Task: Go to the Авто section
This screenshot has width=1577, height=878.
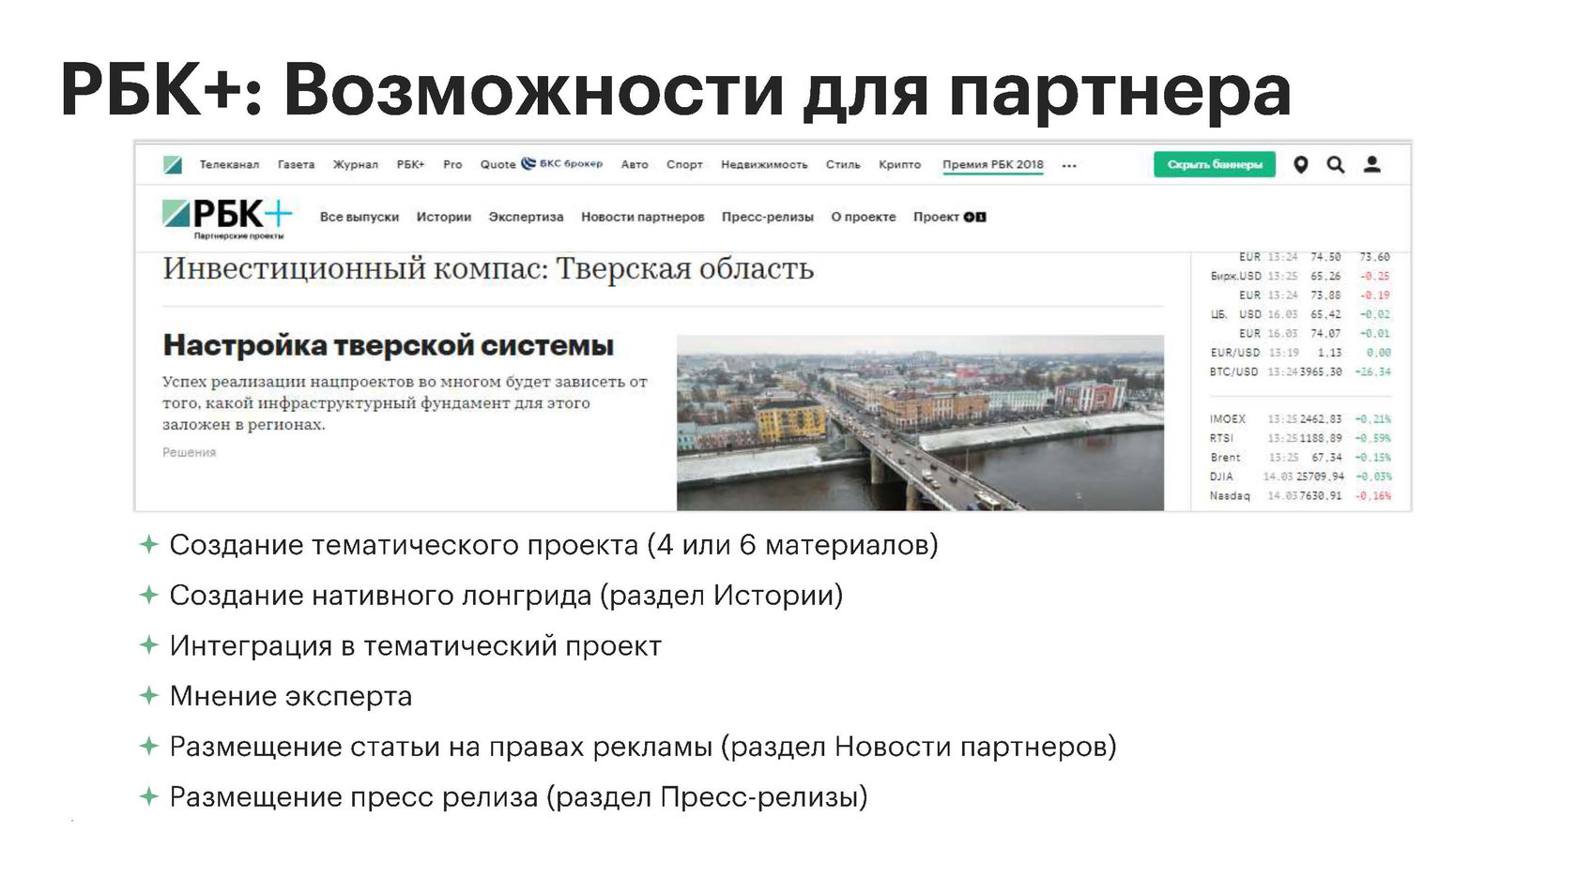Action: tap(635, 165)
